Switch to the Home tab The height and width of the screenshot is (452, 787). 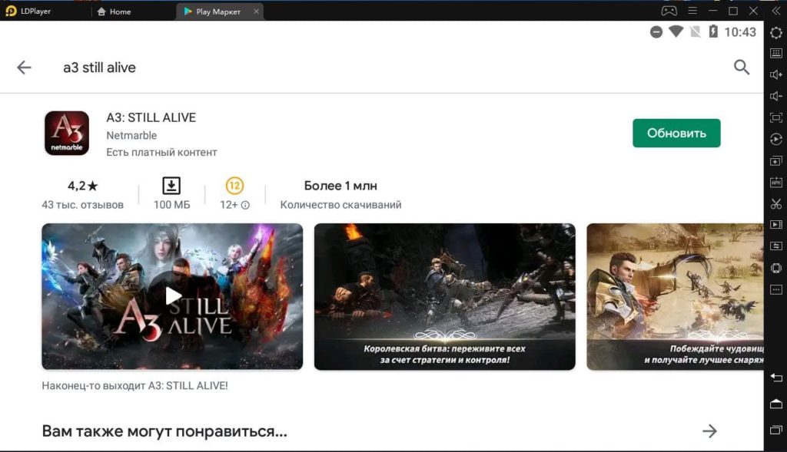click(114, 12)
